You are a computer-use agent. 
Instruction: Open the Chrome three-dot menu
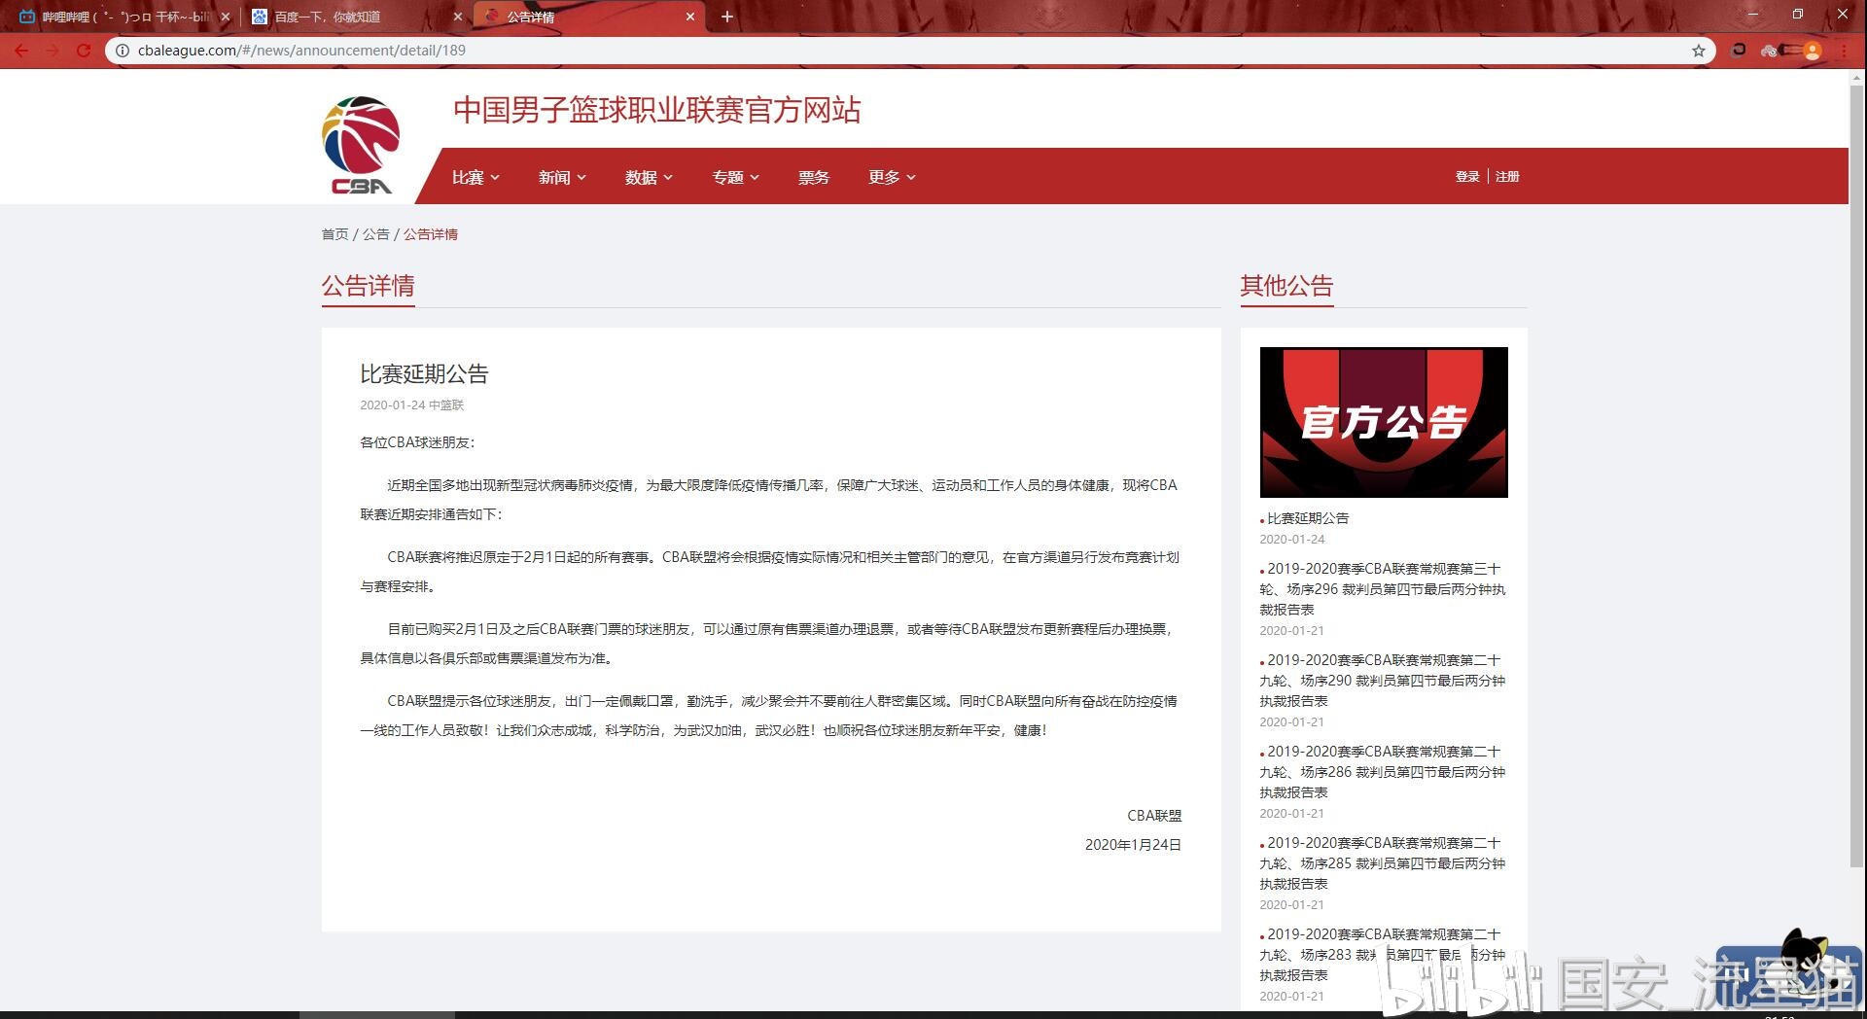coord(1844,51)
